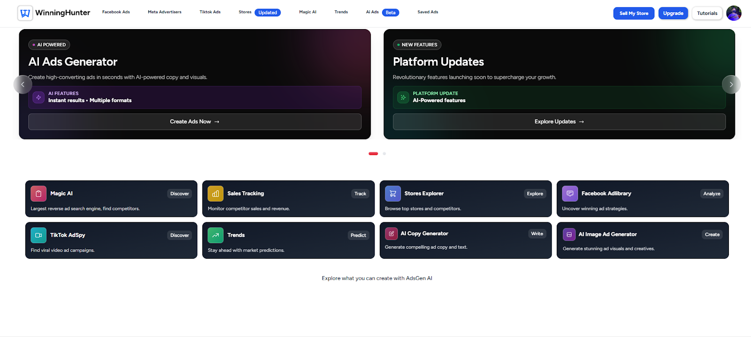Image resolution: width=751 pixels, height=337 pixels.
Task: Click the Beta badge beside Ai Ads
Action: [391, 13]
